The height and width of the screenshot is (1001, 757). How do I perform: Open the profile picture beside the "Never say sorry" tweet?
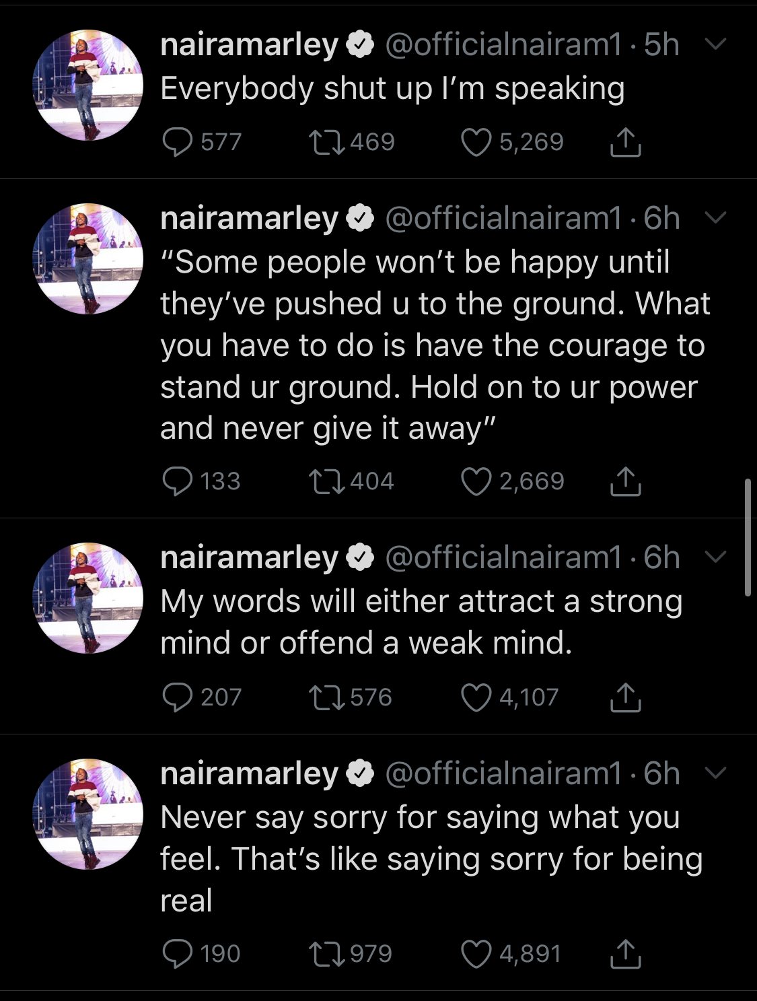pos(88,814)
